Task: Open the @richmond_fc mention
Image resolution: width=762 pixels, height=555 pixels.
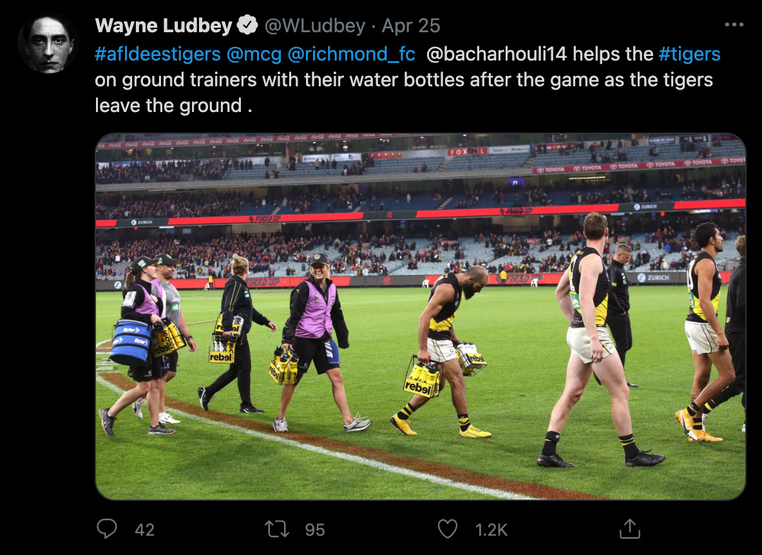Action: click(351, 54)
